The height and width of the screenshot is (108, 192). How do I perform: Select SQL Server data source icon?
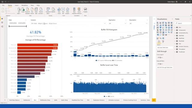pos(32,11)
